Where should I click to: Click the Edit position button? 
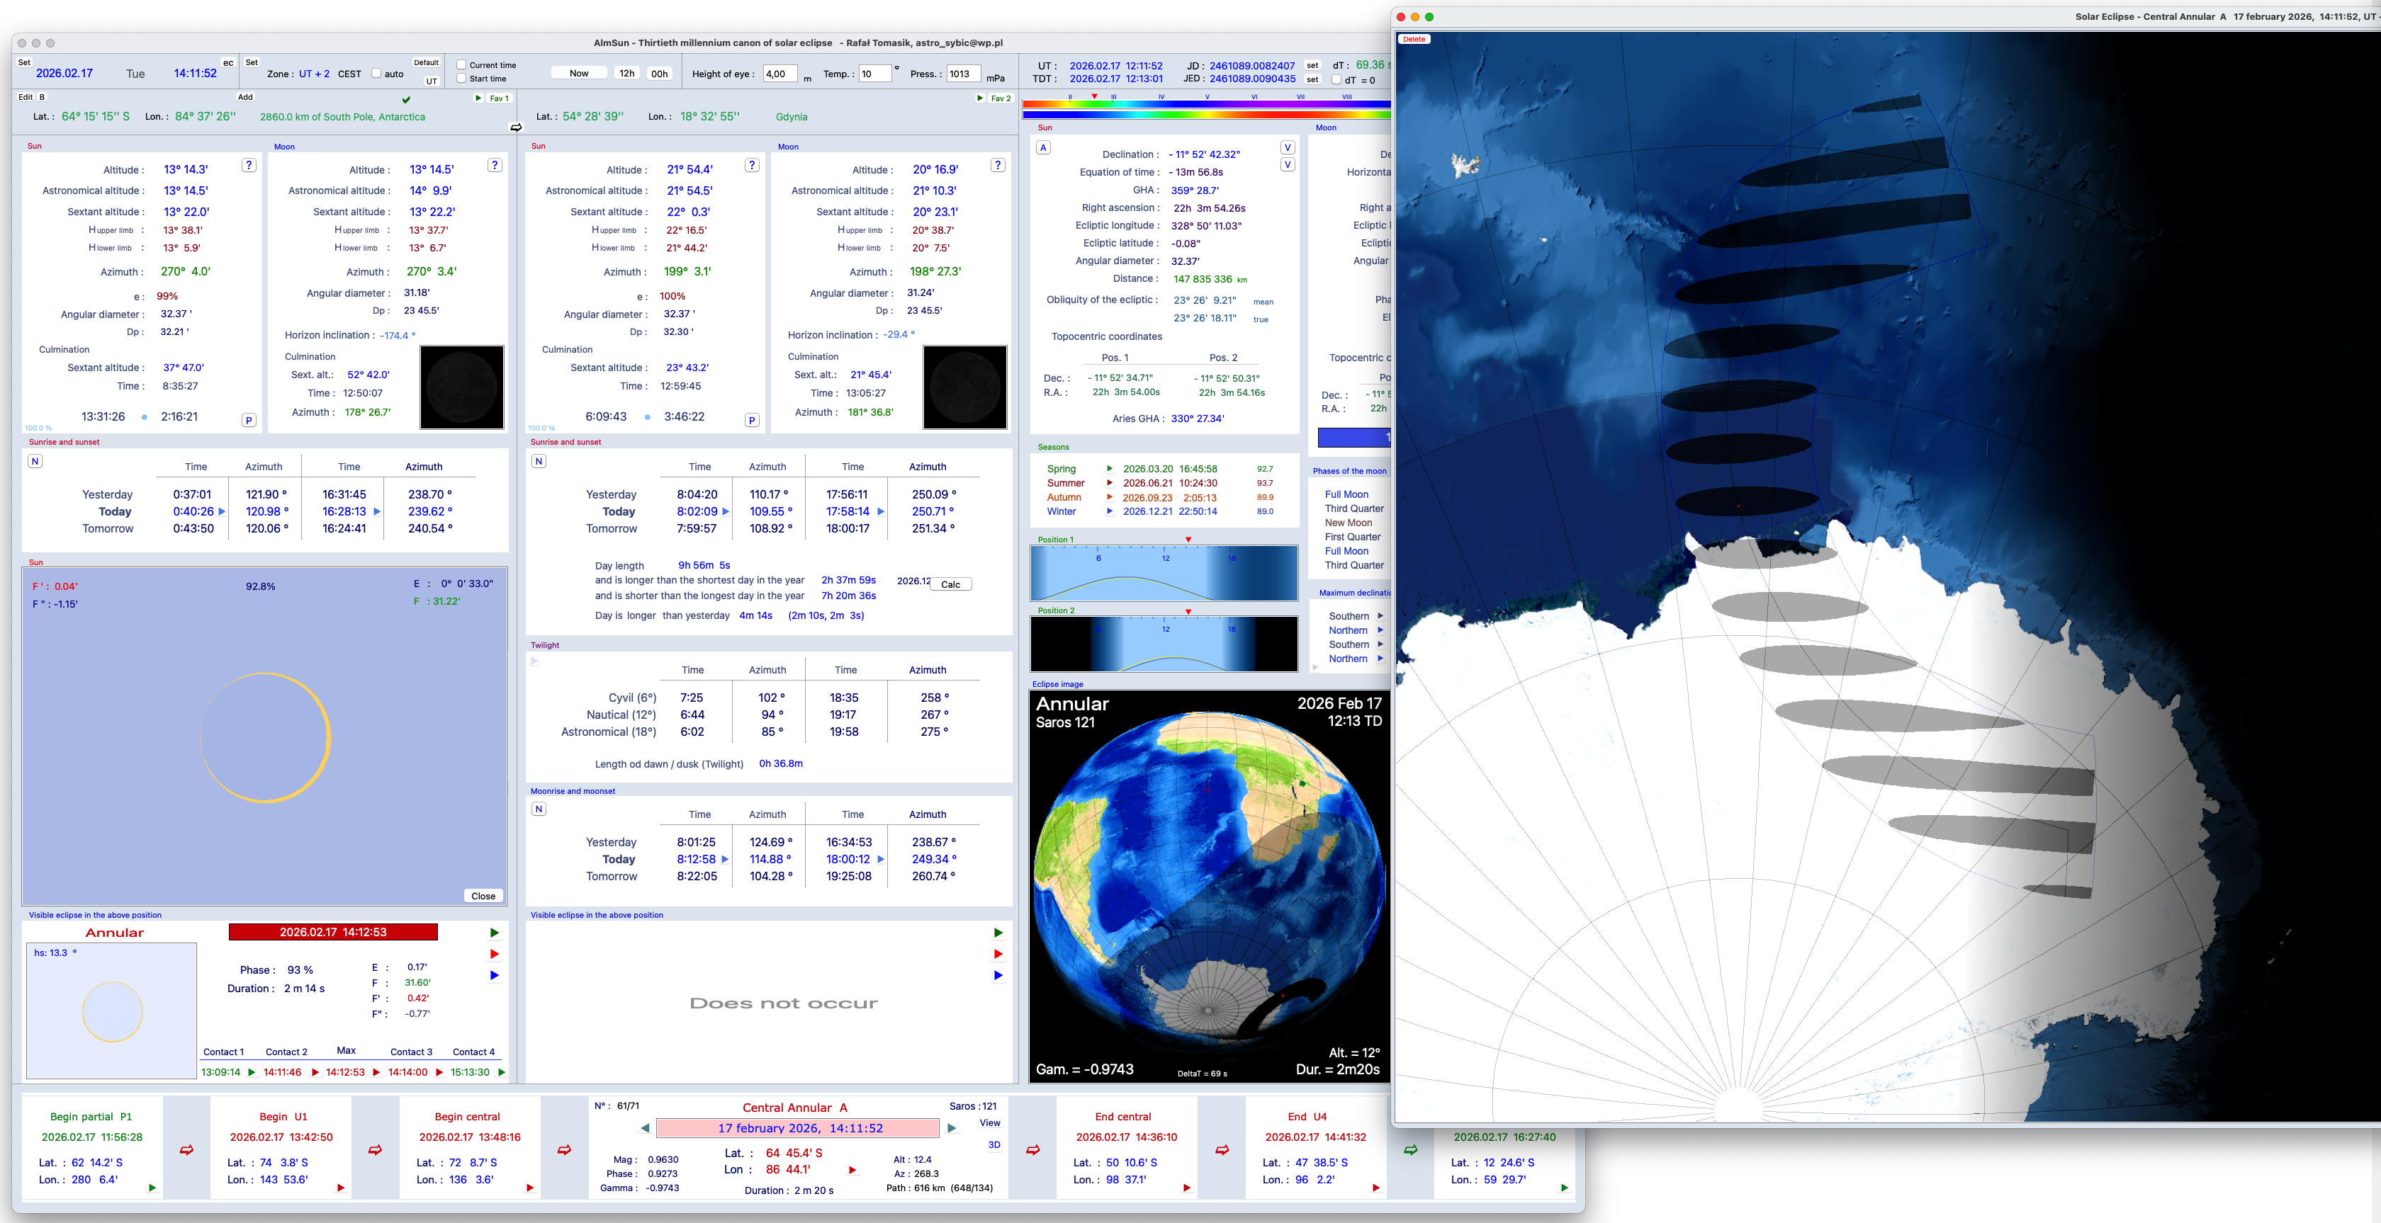[25, 97]
